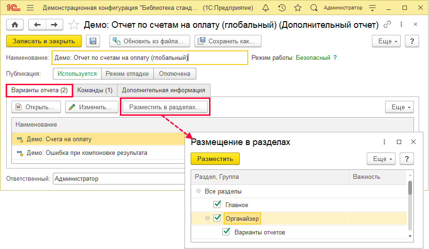The image size is (429, 249).
Task: Save with floppy disk icon
Action: [x=93, y=41]
